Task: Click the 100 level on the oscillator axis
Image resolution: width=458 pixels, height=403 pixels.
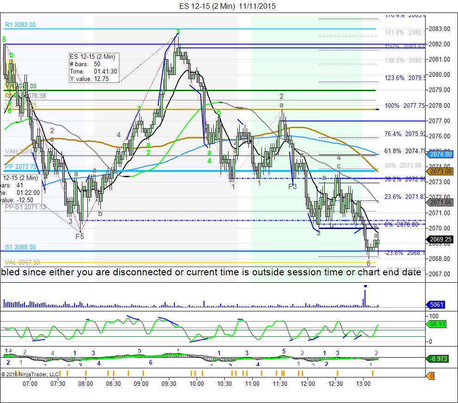Action: pyautogui.click(x=434, y=316)
